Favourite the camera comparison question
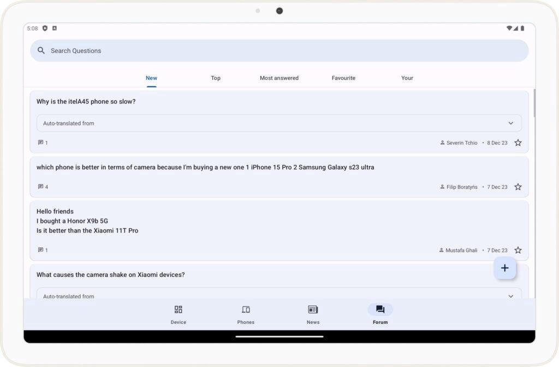This screenshot has width=559, height=367. pyautogui.click(x=518, y=186)
